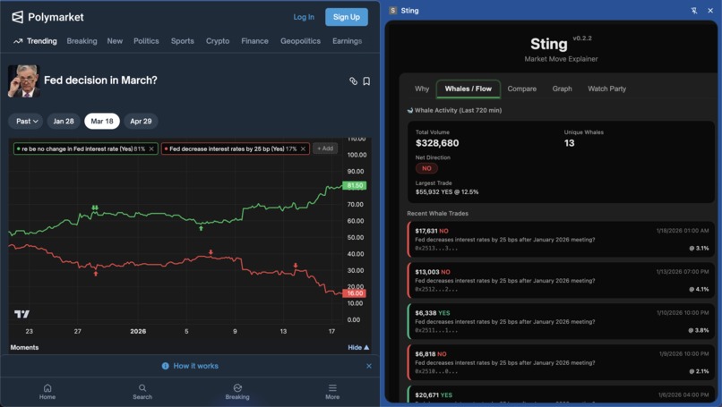Click the How it works info icon
Viewport: 722px width, 407px height.
(x=166, y=366)
